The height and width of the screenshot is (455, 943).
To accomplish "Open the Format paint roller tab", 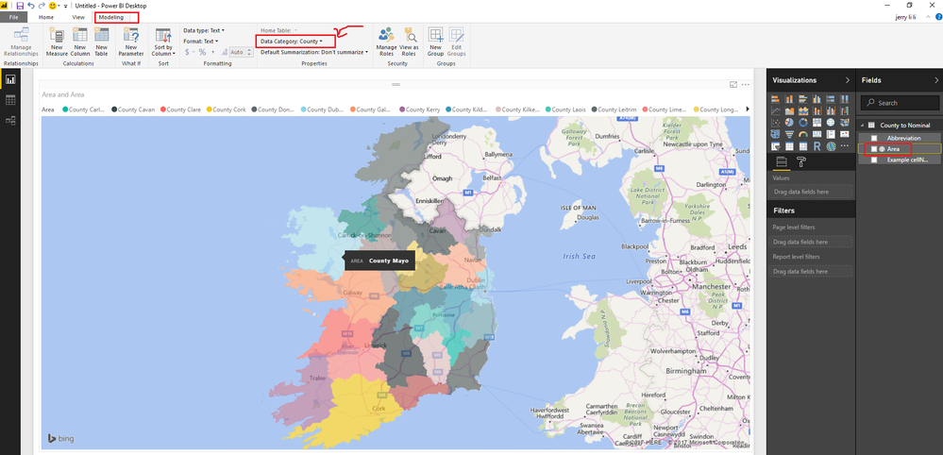I will click(x=801, y=161).
